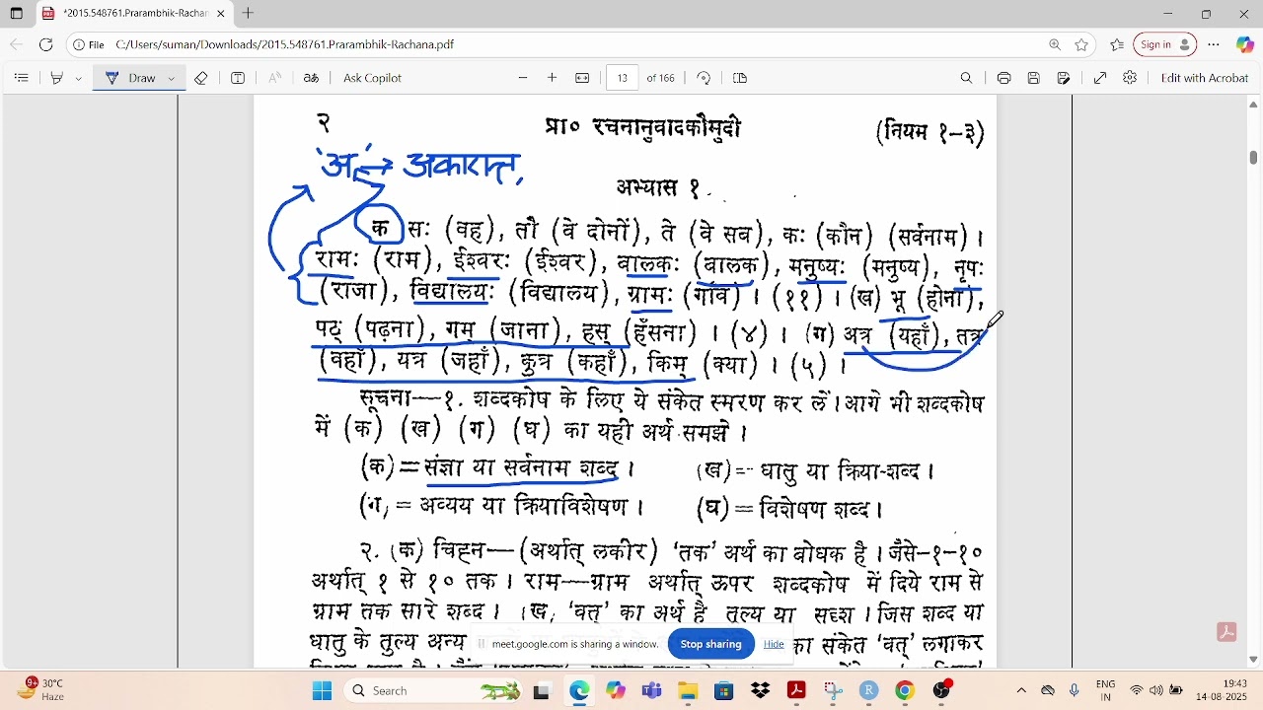Show hidden icons in the system tray
The image size is (1263, 710).
pos(1021,690)
